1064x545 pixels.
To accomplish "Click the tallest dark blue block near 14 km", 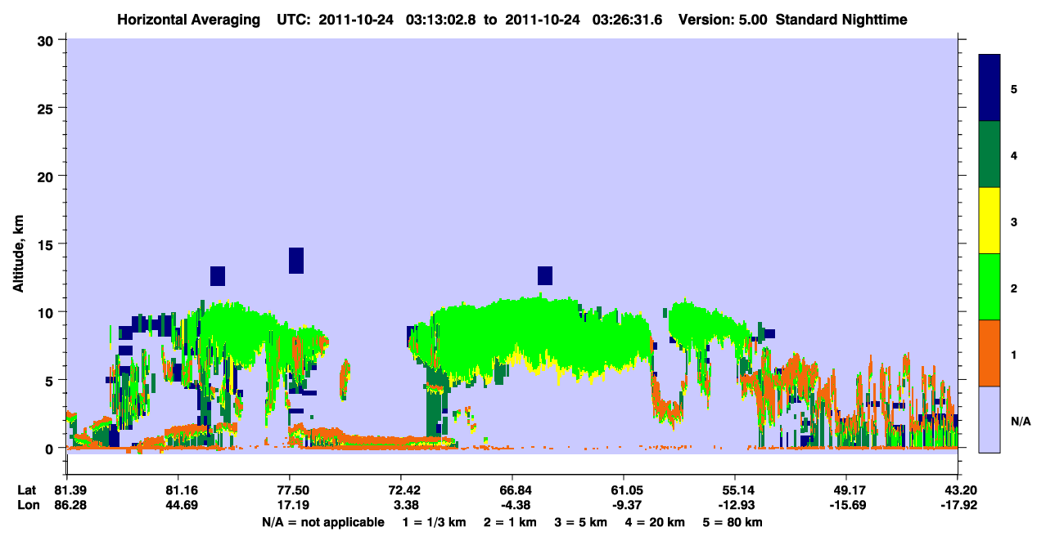I will coord(296,261).
